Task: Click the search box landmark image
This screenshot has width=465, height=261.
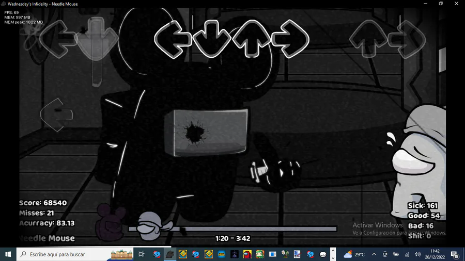Action: [x=121, y=254]
